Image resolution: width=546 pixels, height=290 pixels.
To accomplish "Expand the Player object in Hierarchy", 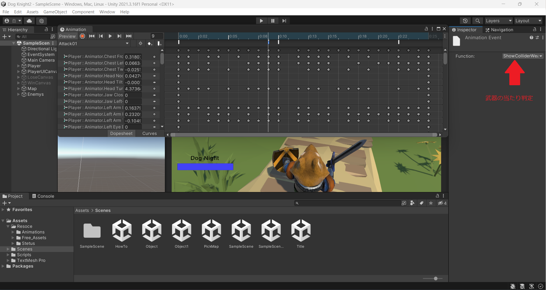I will coord(19,66).
